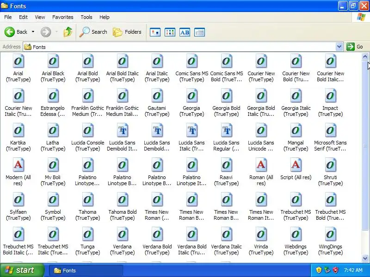Select the Sylfaen font icon
Viewport: 370px width, 277px height.
(18, 200)
